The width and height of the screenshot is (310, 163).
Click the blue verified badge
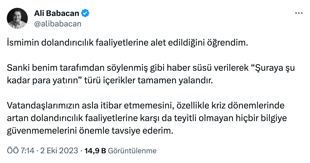click(x=85, y=13)
